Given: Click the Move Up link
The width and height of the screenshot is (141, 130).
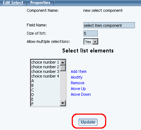Looking at the screenshot, I should 78,89.
